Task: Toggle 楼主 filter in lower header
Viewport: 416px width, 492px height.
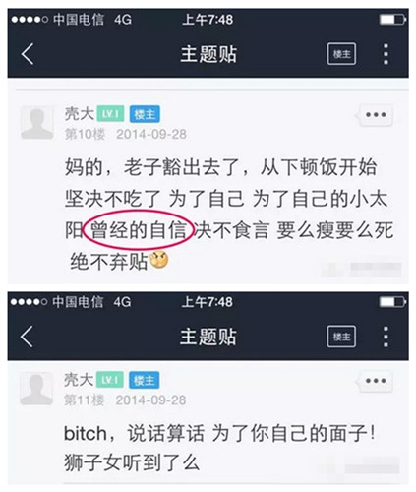Action: point(341,337)
